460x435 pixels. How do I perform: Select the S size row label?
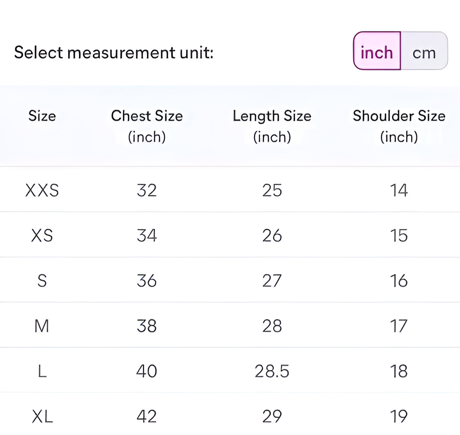[x=42, y=280]
